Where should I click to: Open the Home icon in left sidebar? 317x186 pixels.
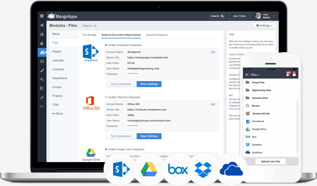pyautogui.click(x=42, y=25)
